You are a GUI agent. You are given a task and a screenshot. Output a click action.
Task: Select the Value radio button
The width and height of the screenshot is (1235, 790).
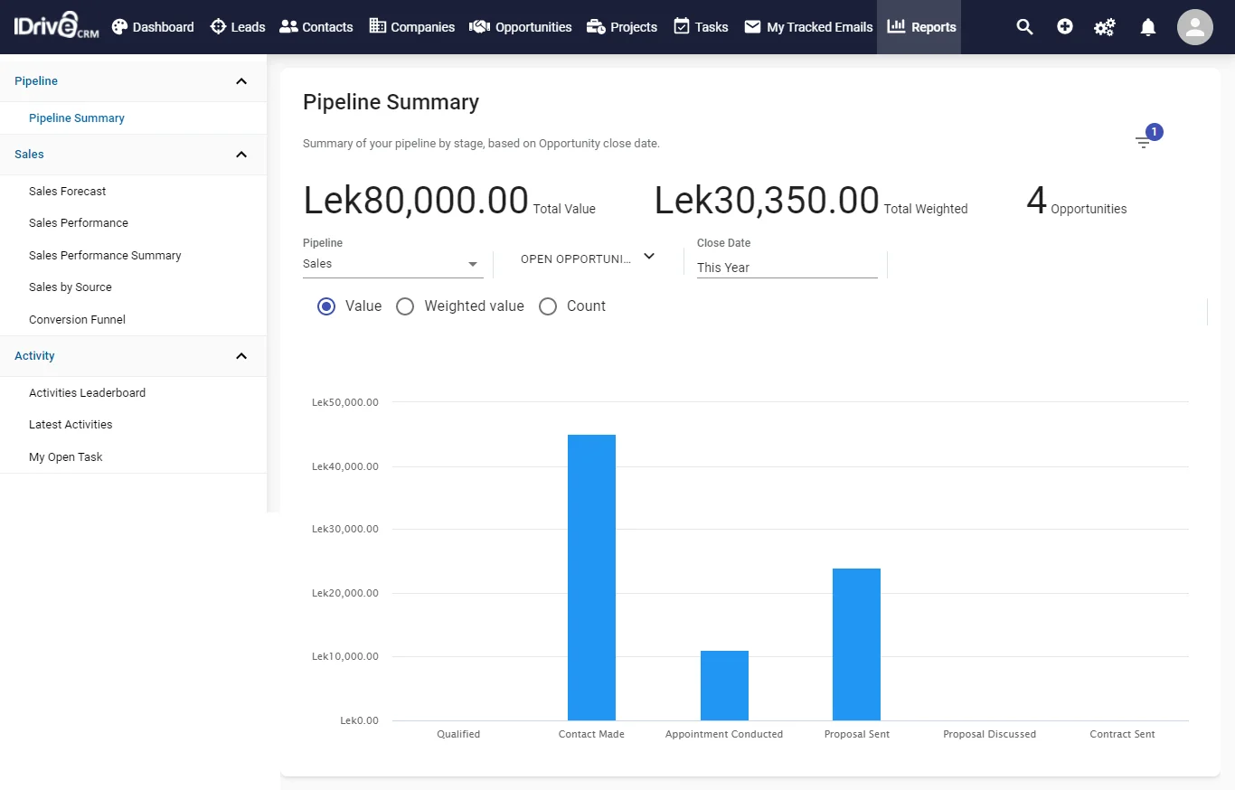pyautogui.click(x=326, y=306)
